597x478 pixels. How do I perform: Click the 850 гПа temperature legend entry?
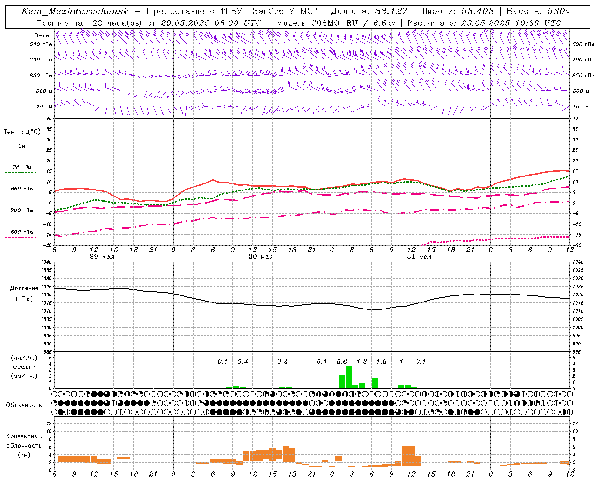[x=22, y=189]
